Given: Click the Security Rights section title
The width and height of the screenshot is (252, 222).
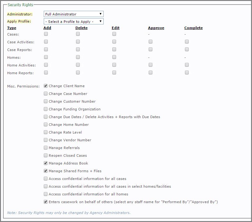Looking at the screenshot, I should click(x=20, y=5).
